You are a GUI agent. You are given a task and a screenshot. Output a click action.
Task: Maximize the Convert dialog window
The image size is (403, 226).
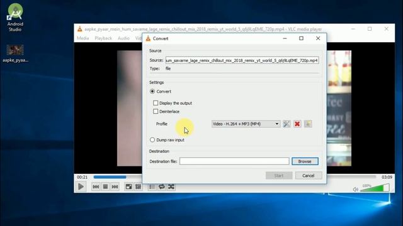click(301, 38)
